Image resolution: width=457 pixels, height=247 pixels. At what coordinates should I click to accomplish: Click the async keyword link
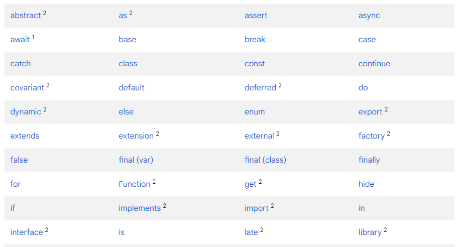(369, 16)
